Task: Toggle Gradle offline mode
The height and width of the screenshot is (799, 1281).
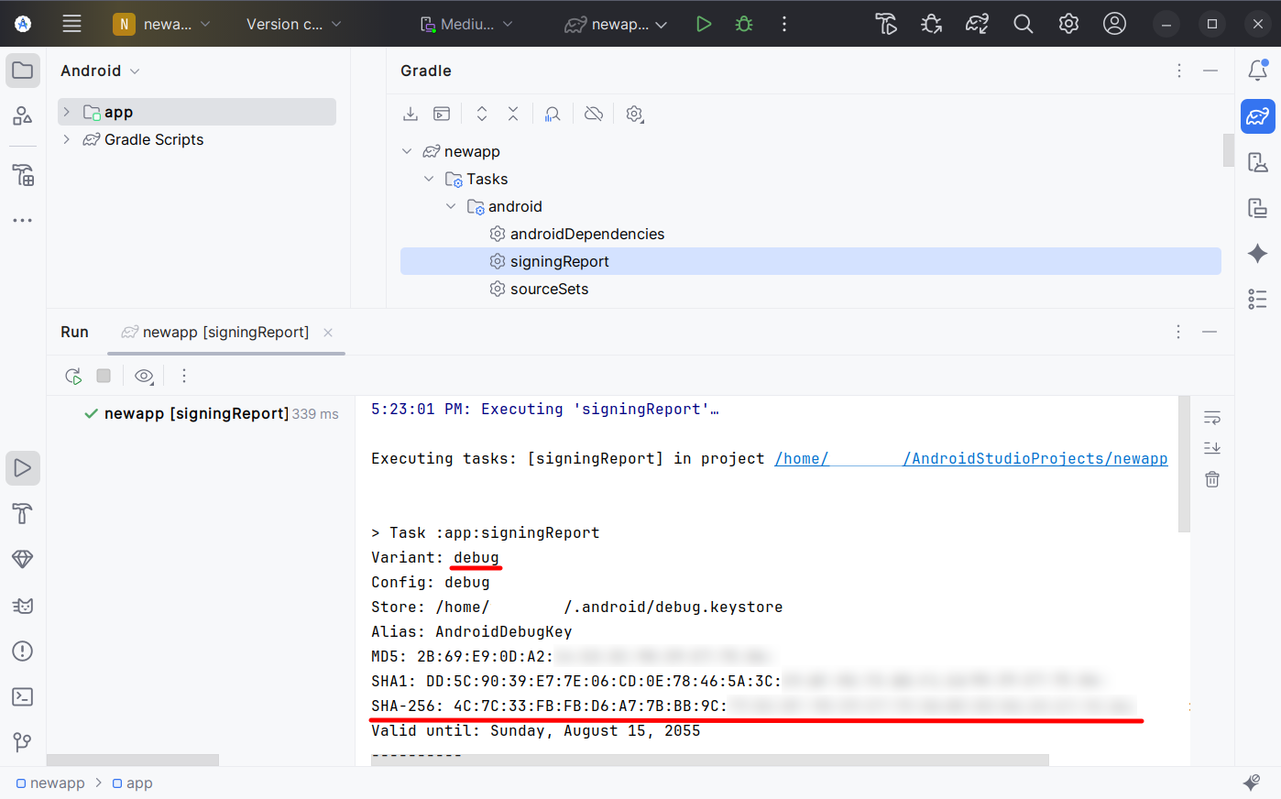Action: click(594, 114)
